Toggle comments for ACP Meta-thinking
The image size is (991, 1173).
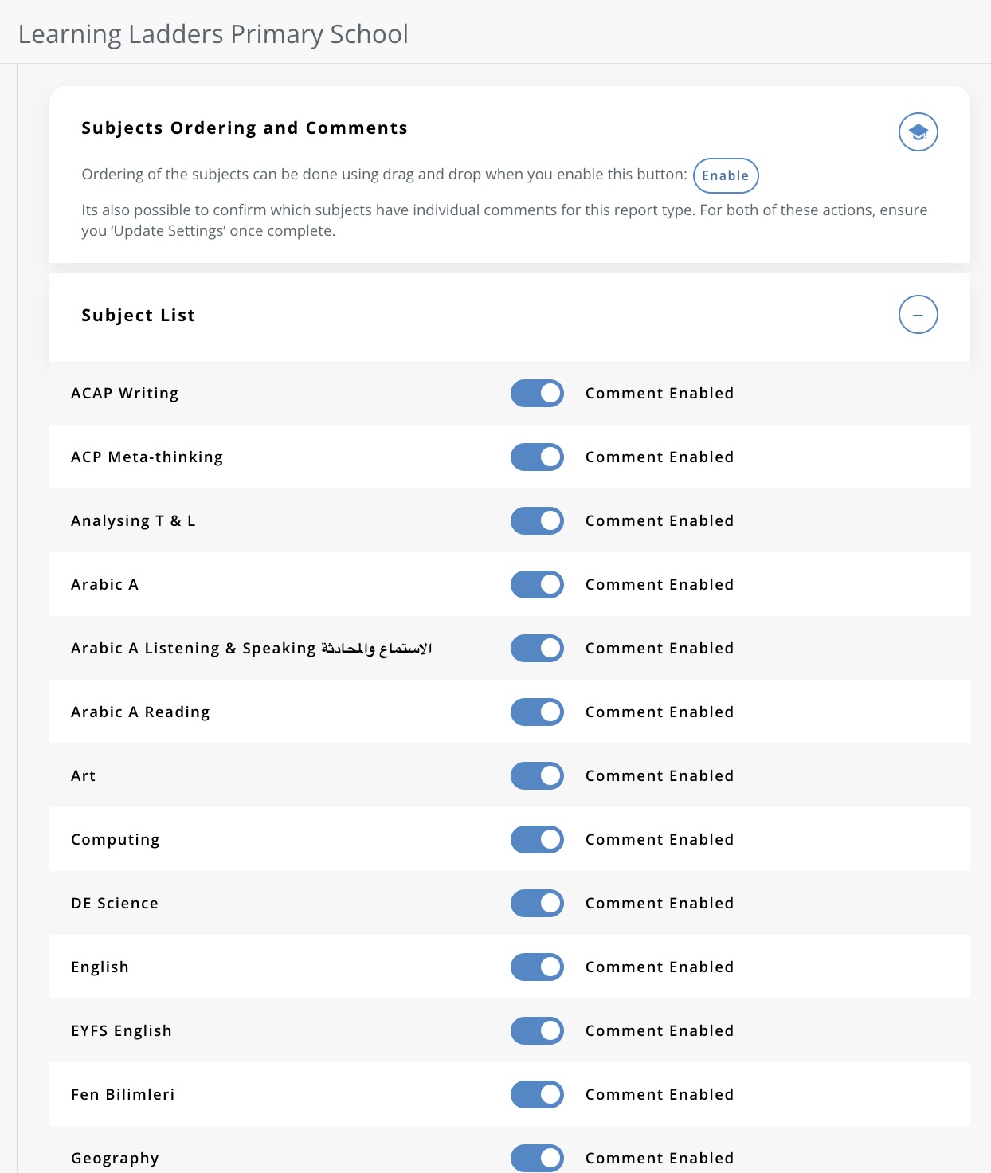tap(537, 457)
